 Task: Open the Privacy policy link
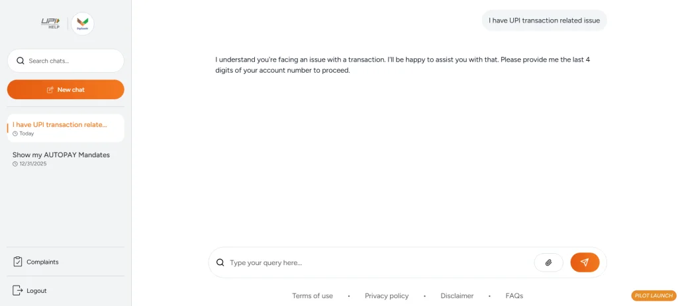click(x=387, y=296)
